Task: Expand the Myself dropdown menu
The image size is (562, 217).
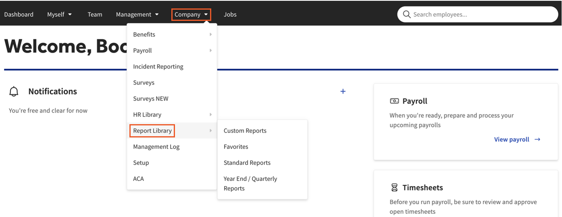Action: (60, 14)
